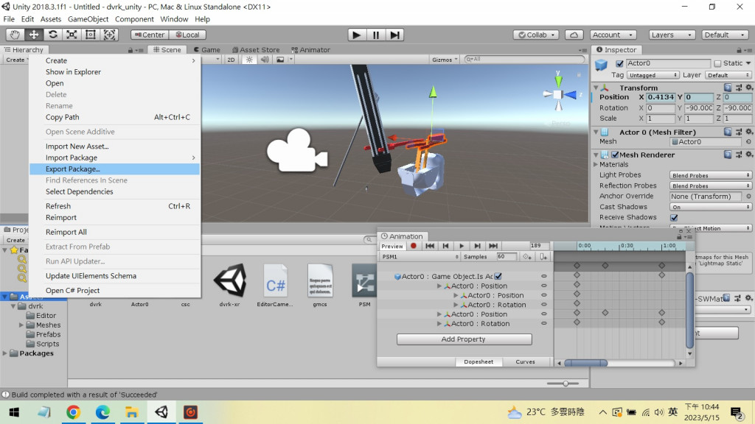Open the cloud services icon
This screenshot has width=755, height=424.
pyautogui.click(x=574, y=35)
